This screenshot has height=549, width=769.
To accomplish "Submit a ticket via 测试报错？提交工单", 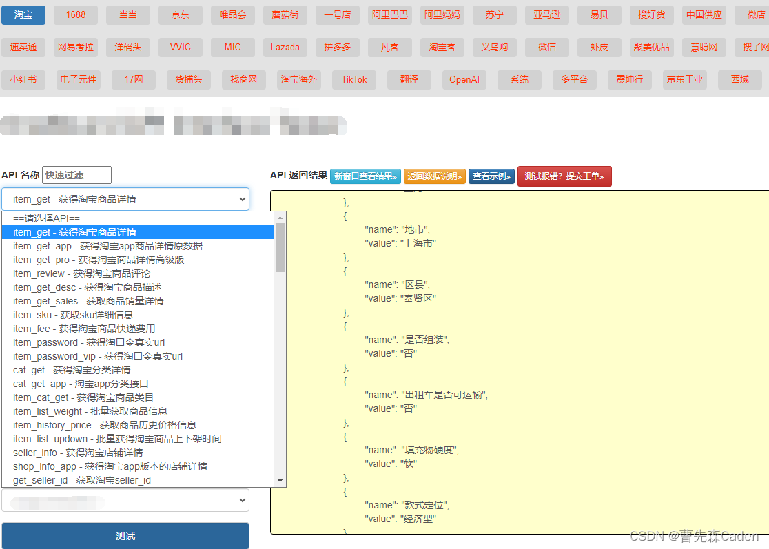I will pos(564,176).
